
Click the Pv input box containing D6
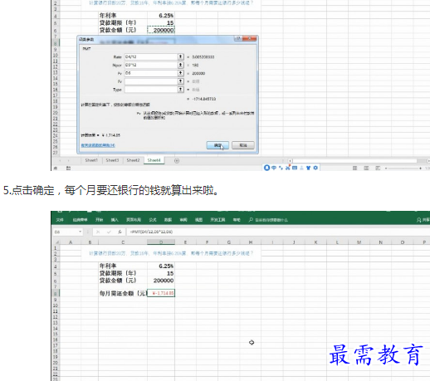click(x=151, y=73)
